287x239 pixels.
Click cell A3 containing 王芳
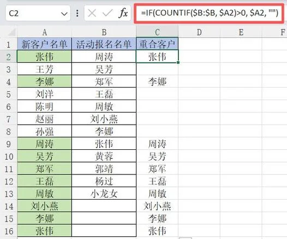click(45, 69)
